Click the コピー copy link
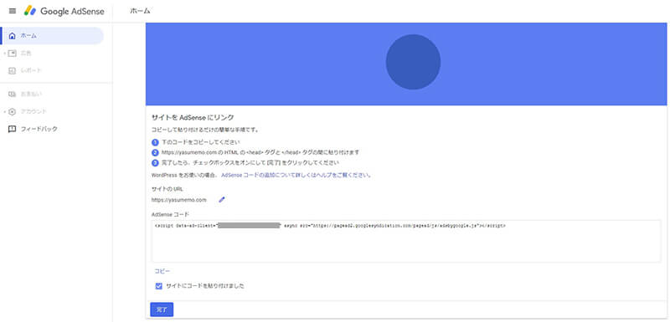 coord(162,271)
